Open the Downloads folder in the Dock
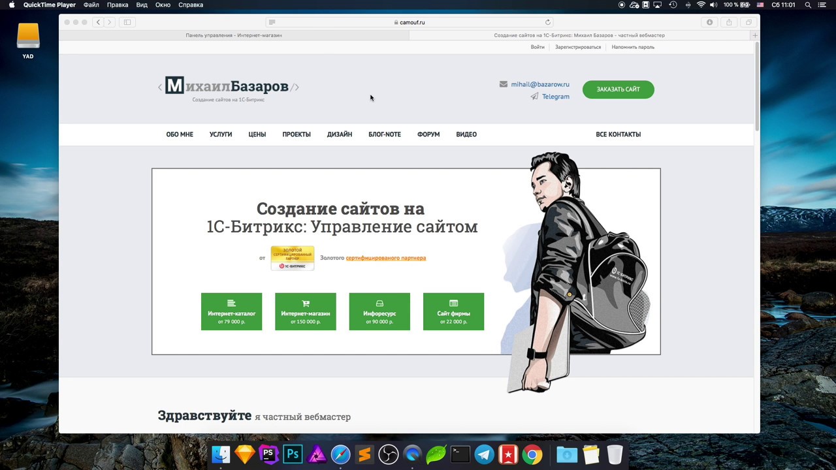Image resolution: width=836 pixels, height=470 pixels. [x=567, y=454]
